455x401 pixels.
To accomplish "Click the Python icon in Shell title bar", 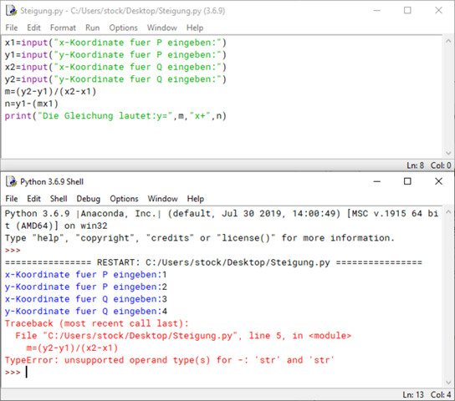I will [12, 181].
